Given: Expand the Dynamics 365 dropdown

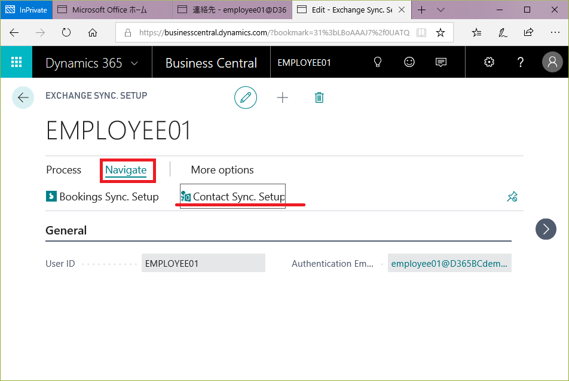Looking at the screenshot, I should [134, 63].
